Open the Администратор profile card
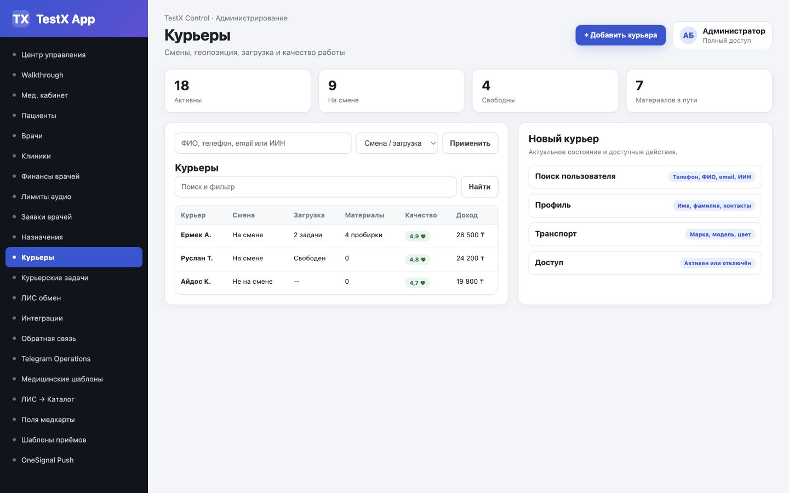The height and width of the screenshot is (493, 789). pyautogui.click(x=722, y=35)
